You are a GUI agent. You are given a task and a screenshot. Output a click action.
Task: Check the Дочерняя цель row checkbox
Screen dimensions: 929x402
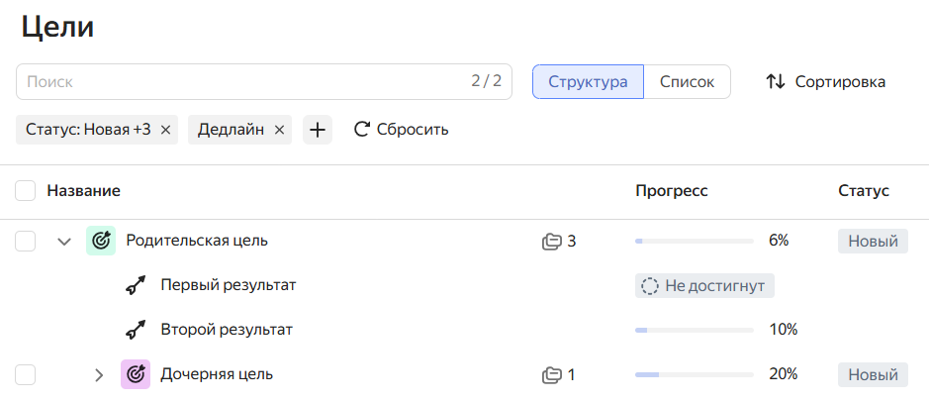[26, 374]
